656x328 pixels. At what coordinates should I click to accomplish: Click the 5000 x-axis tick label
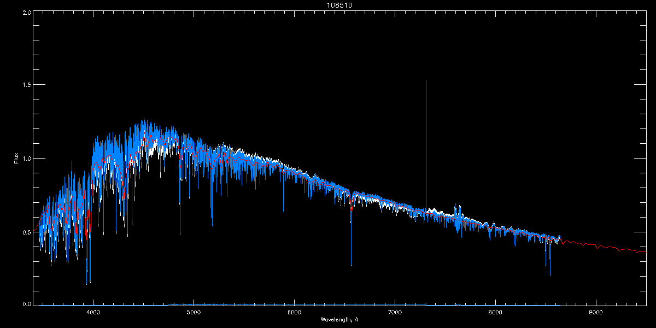(194, 313)
